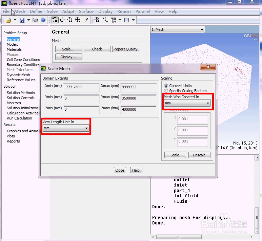The height and width of the screenshot is (241, 262).
Task: Open the Define menu
Action: point(36,12)
